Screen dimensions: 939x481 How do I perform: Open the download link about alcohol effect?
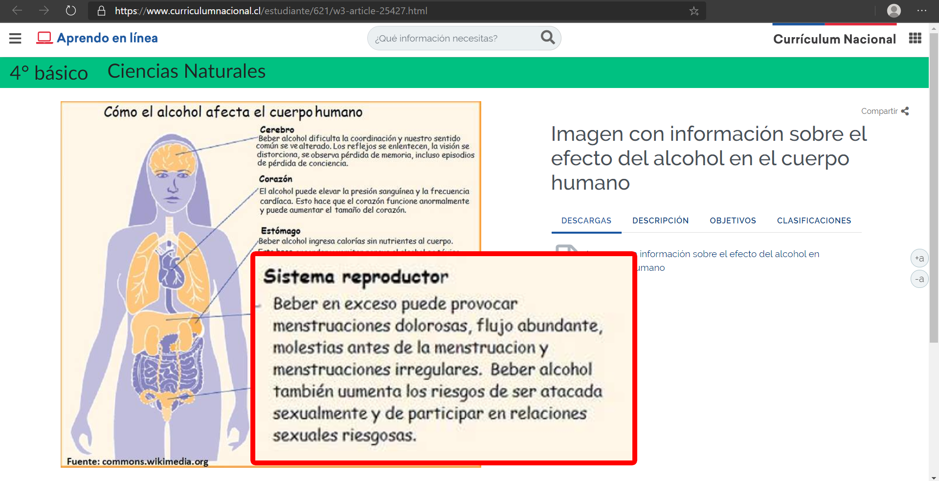729,261
